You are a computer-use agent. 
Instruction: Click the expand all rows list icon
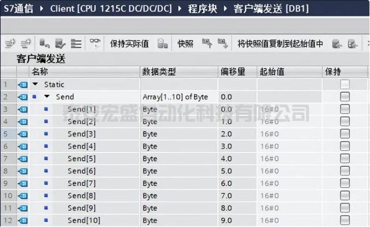tap(76, 44)
